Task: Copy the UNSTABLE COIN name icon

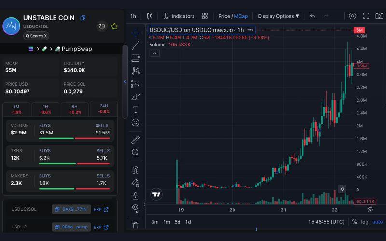Action: pyautogui.click(x=83, y=18)
